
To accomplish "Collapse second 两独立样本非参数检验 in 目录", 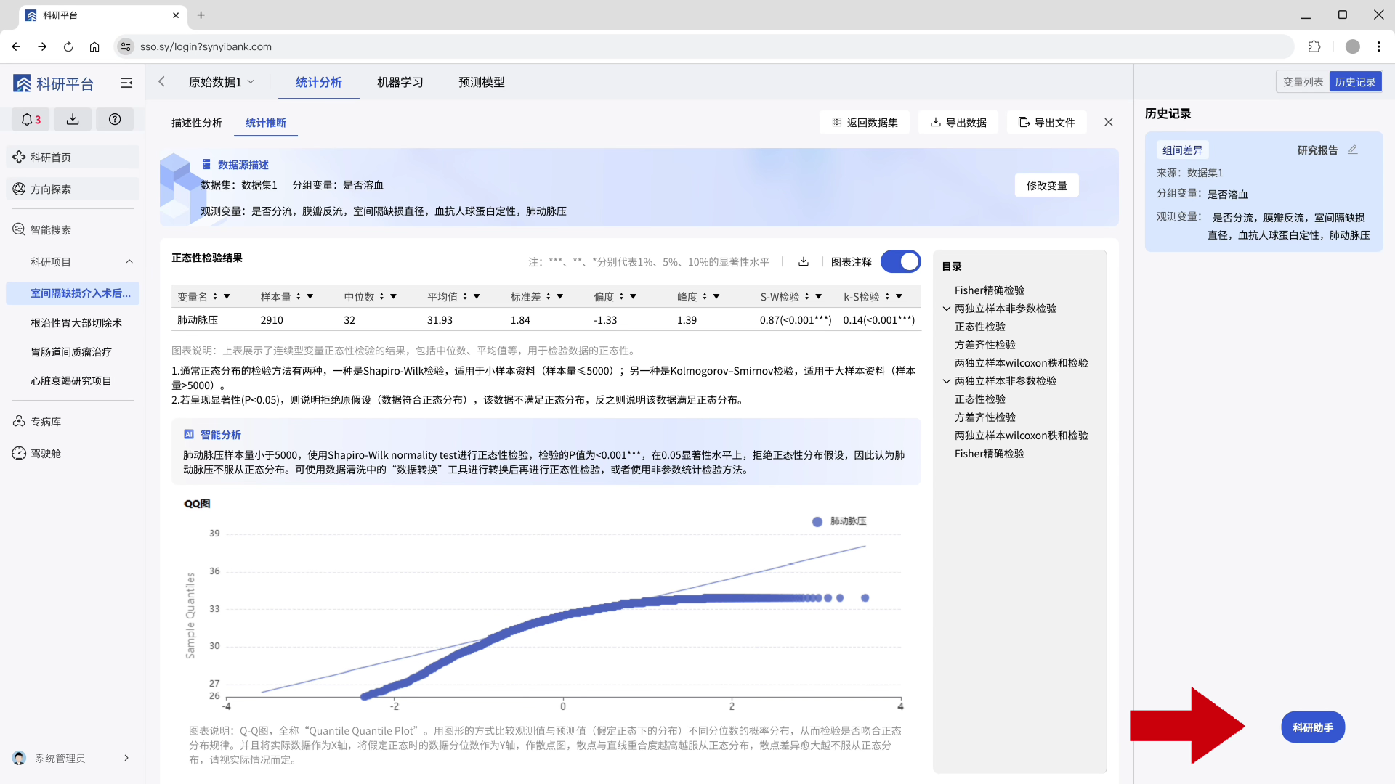I will click(947, 381).
